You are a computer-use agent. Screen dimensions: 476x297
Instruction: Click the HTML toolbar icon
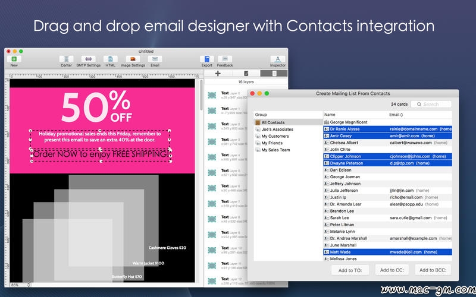pyautogui.click(x=111, y=59)
